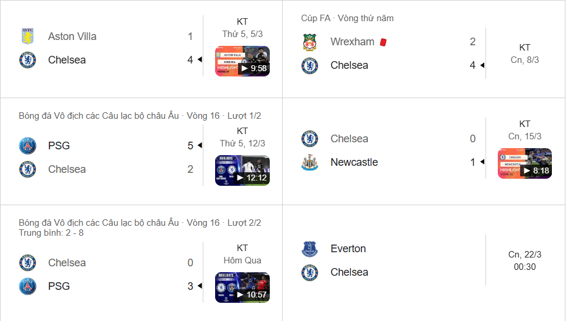Click the Everton club crest icon
This screenshot has height=321, width=566.
310,249
